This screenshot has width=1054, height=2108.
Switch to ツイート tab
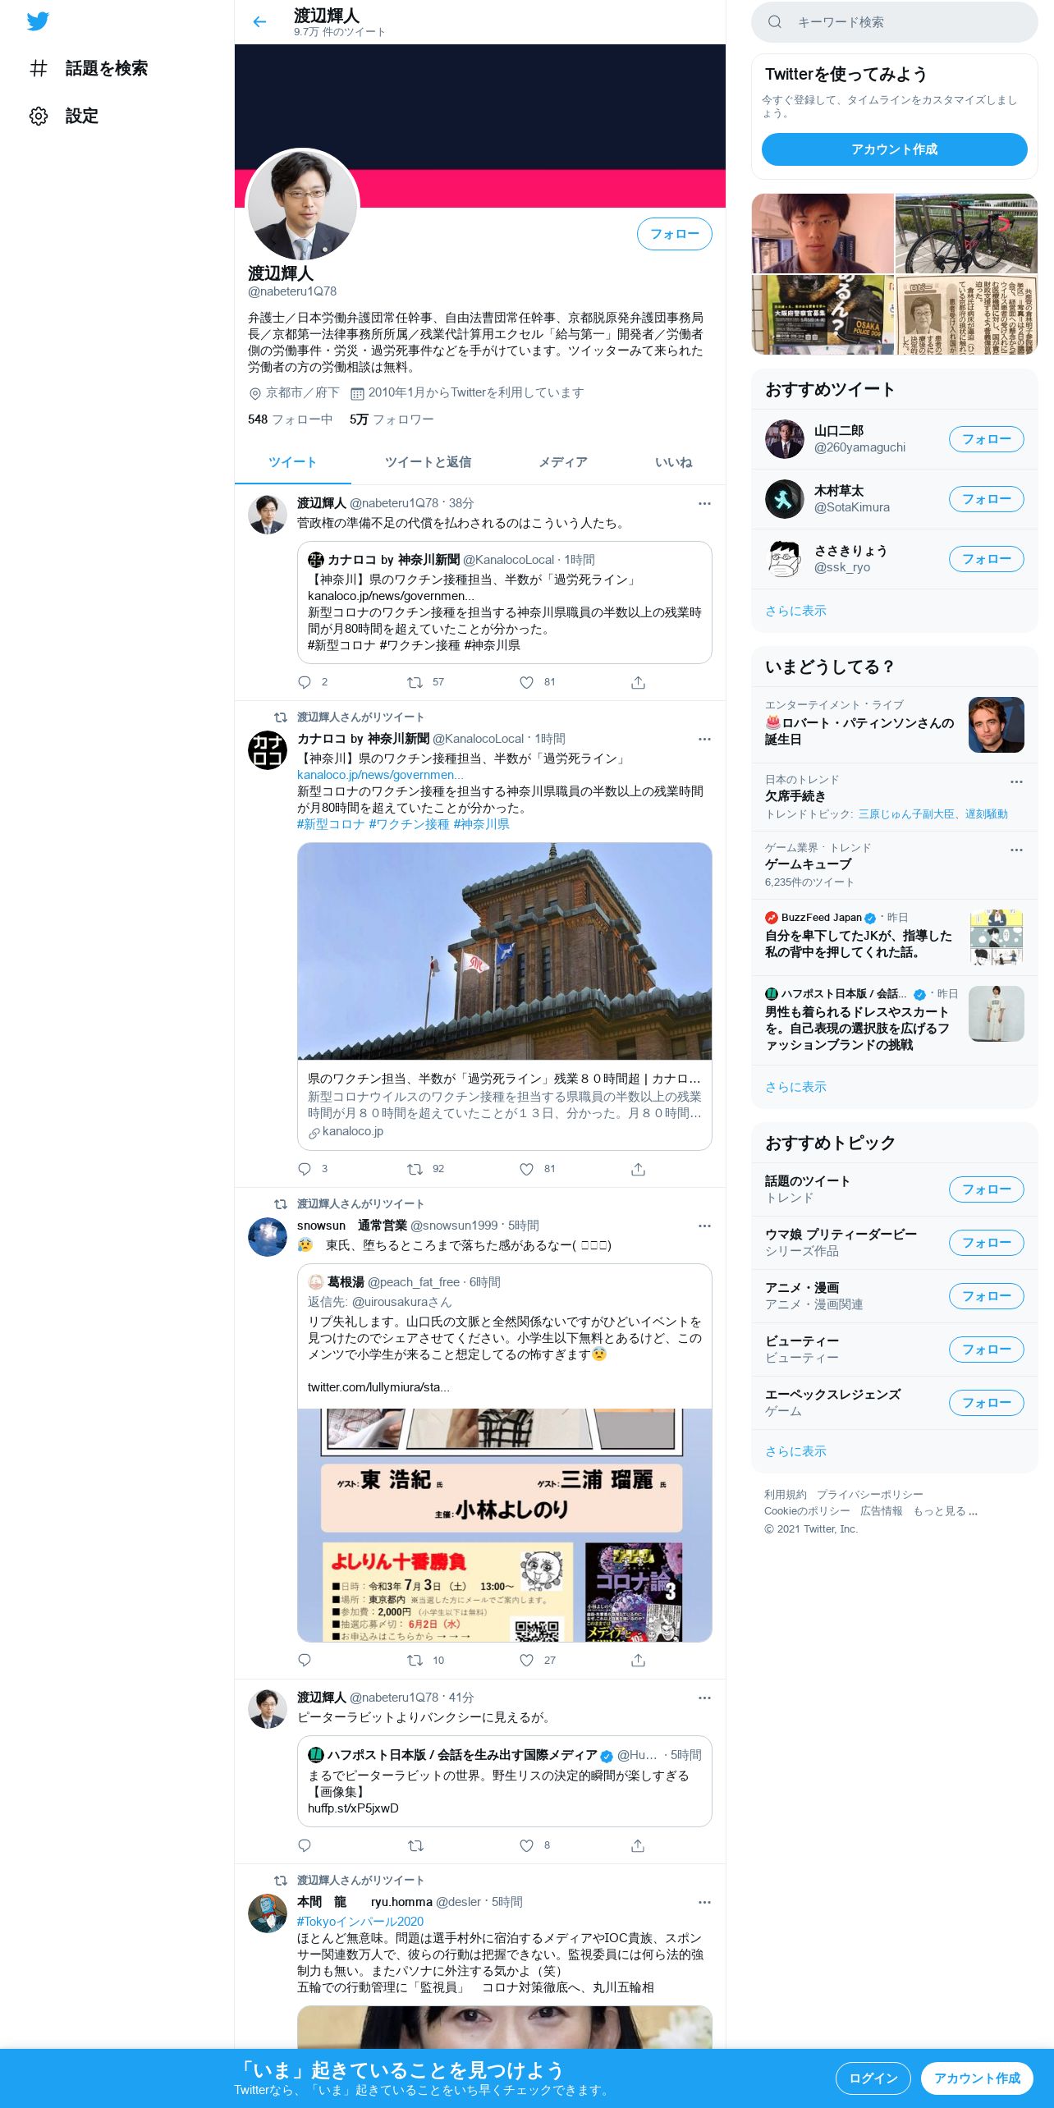point(292,462)
